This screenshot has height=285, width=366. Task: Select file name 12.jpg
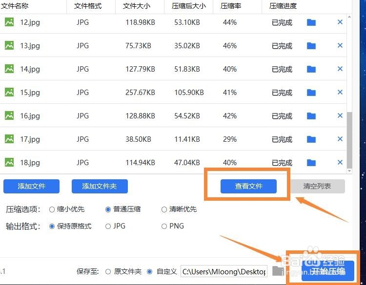pyautogui.click(x=30, y=22)
